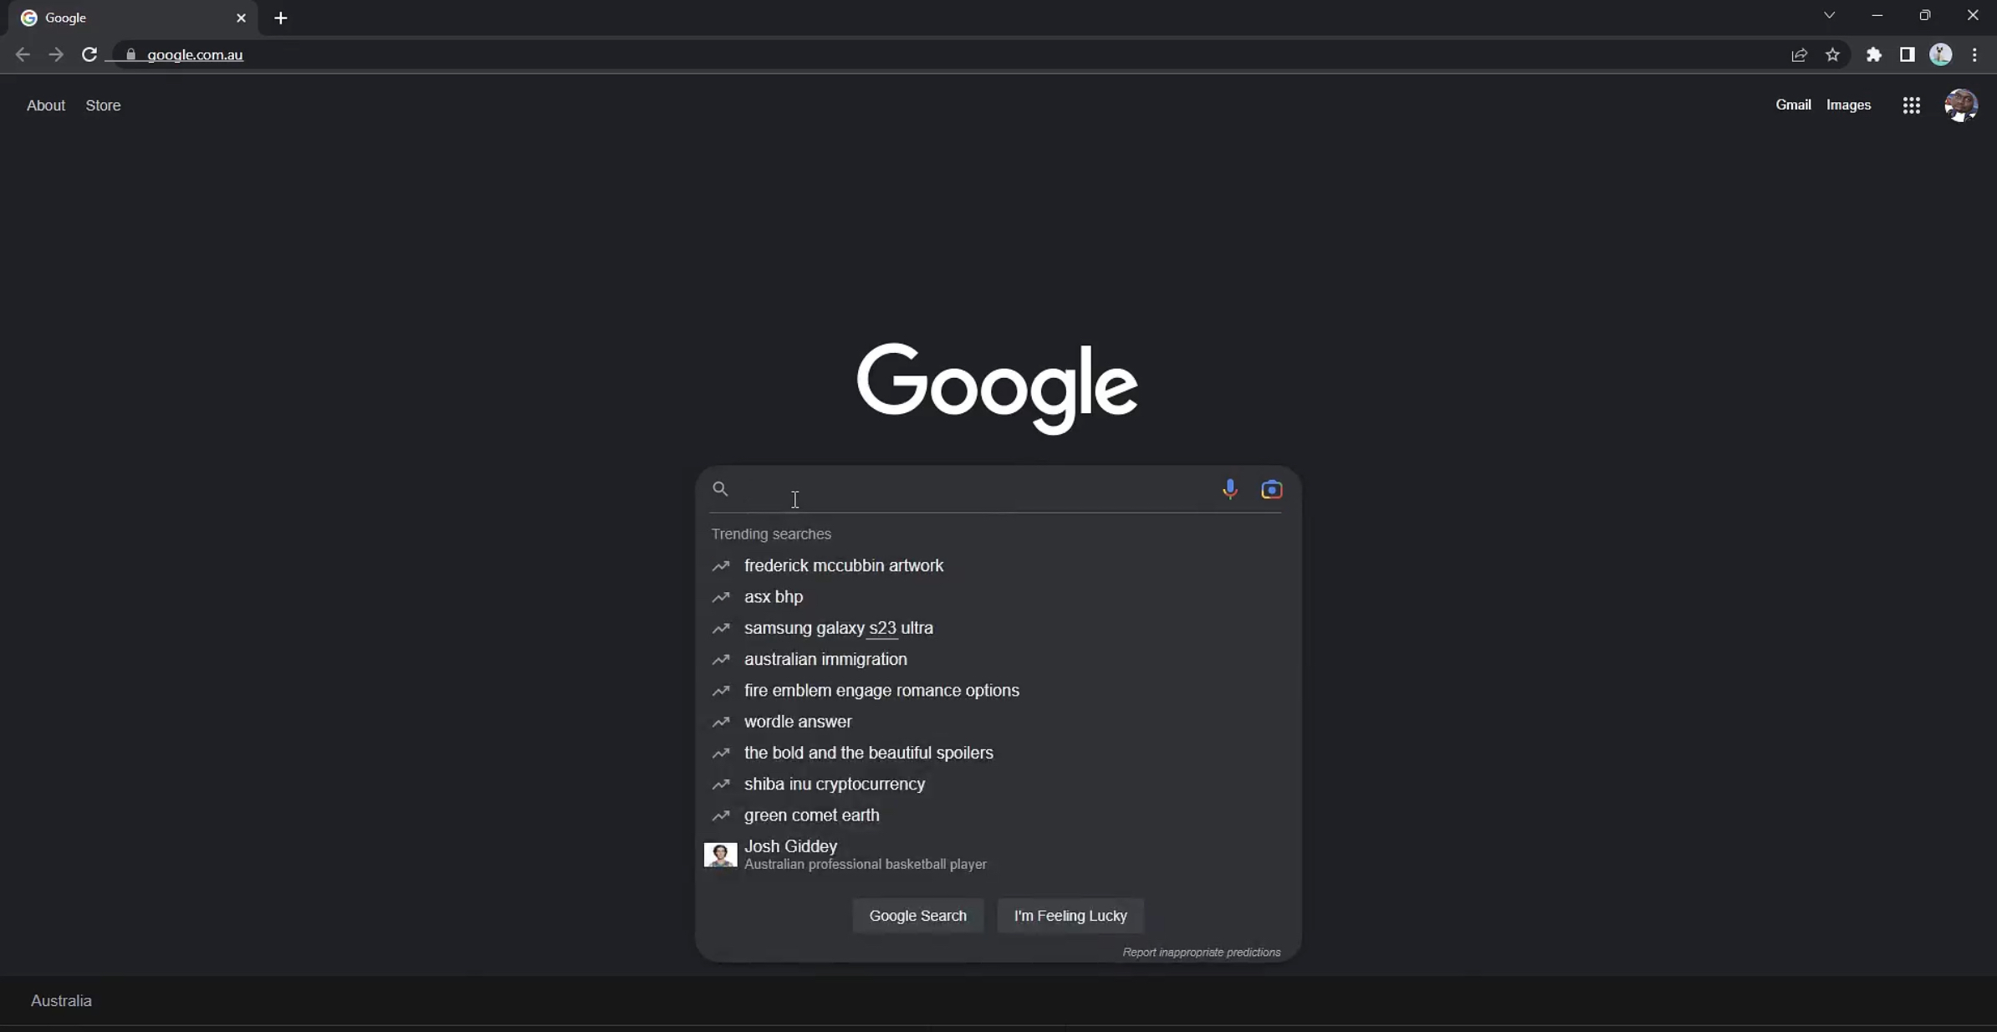Click trending icon beside green comet earth
The height and width of the screenshot is (1032, 1997).
pyautogui.click(x=720, y=815)
